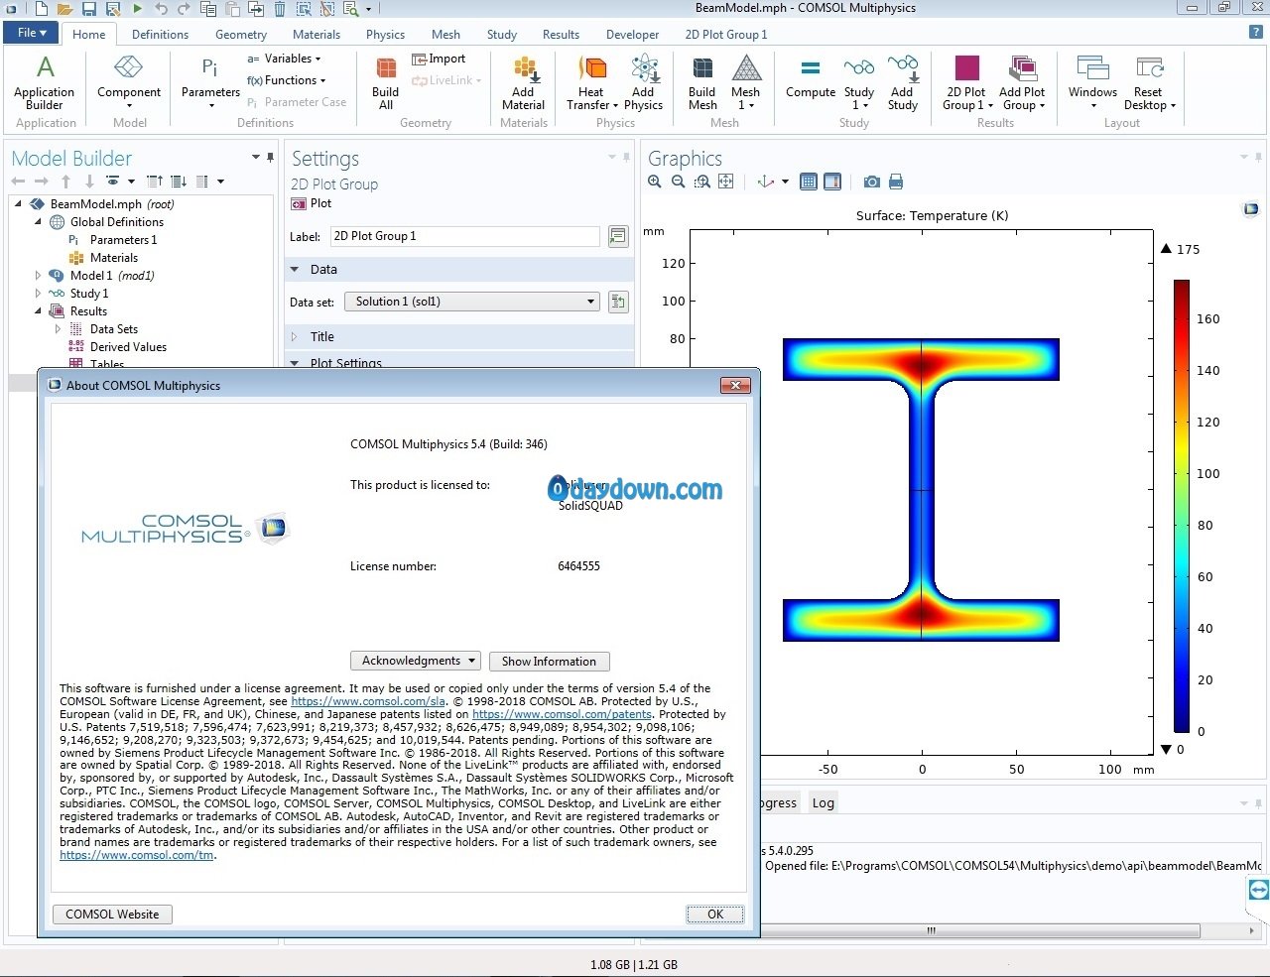Click the Label field containing 2D Plot Group 1

click(x=465, y=236)
